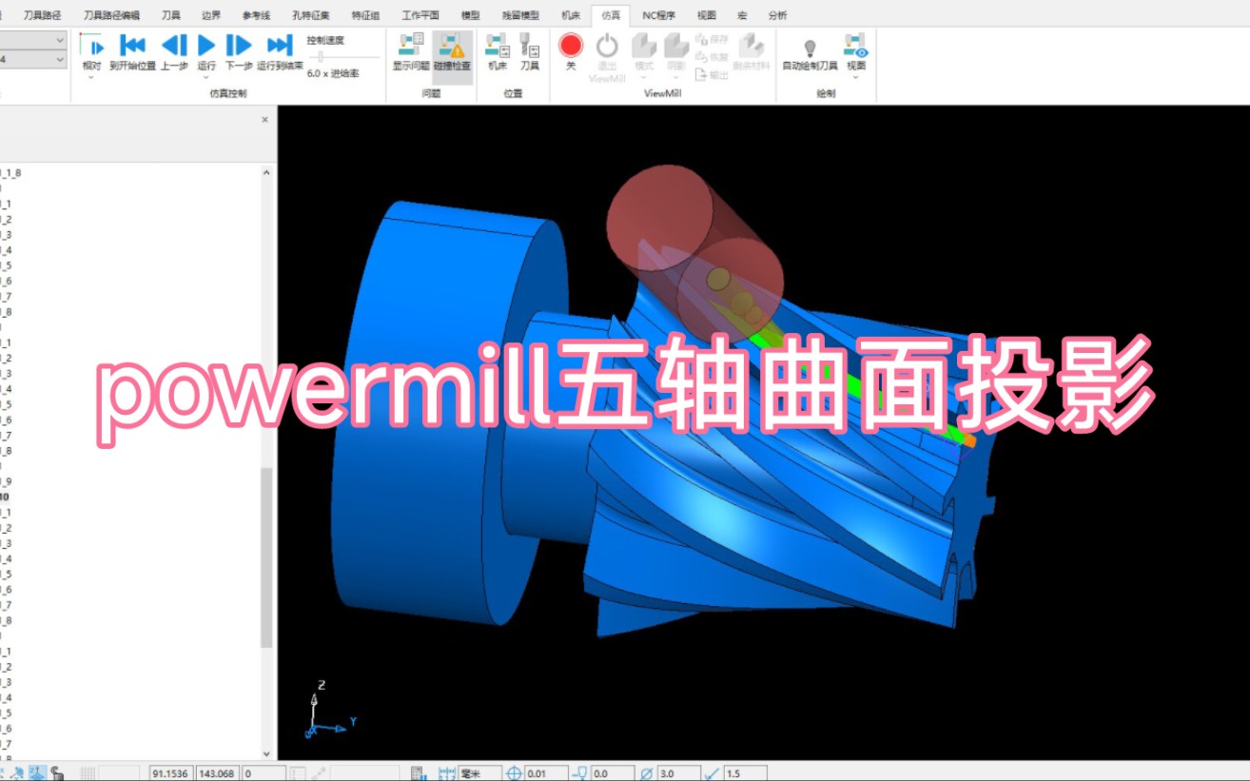This screenshot has height=781, width=1250.
Task: Open the 孔特征集 ribbon tab
Action: [309, 15]
